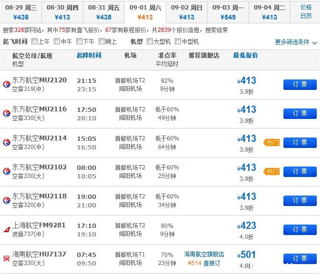Click the 07:45 departure time
The image size is (322, 275).
[x=87, y=255]
